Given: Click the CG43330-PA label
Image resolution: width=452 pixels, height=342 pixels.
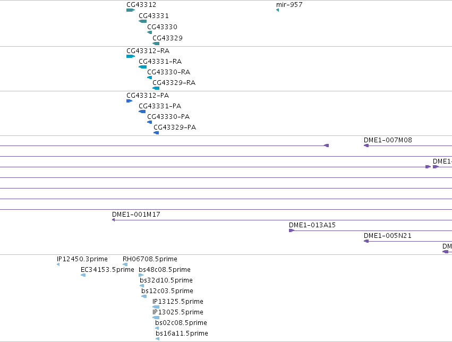Looking at the screenshot, I should (168, 117).
